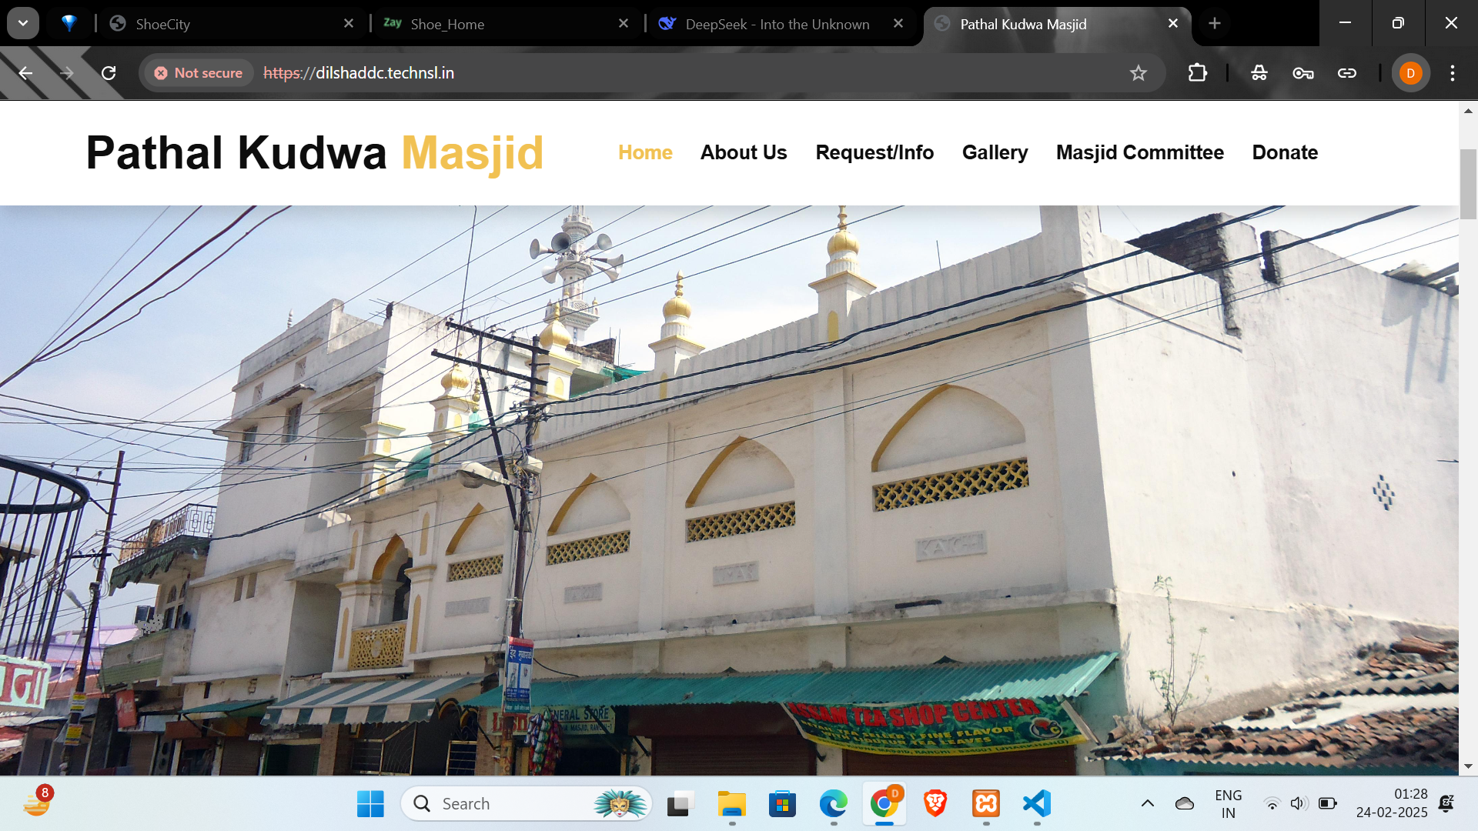
Task: Open the About Us page link
Action: click(x=743, y=152)
